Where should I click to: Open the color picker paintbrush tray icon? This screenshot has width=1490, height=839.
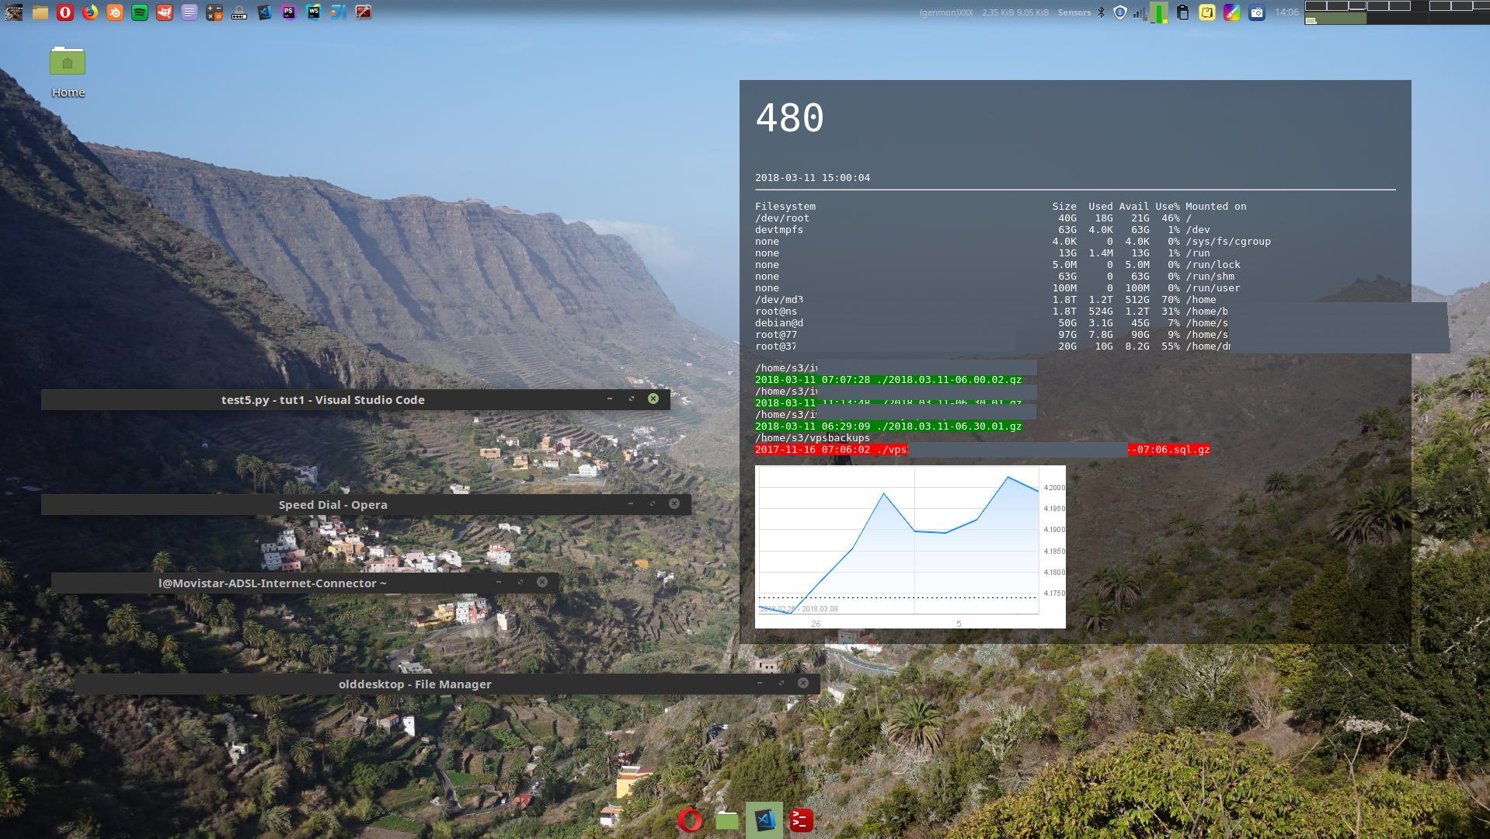pos(1232,12)
